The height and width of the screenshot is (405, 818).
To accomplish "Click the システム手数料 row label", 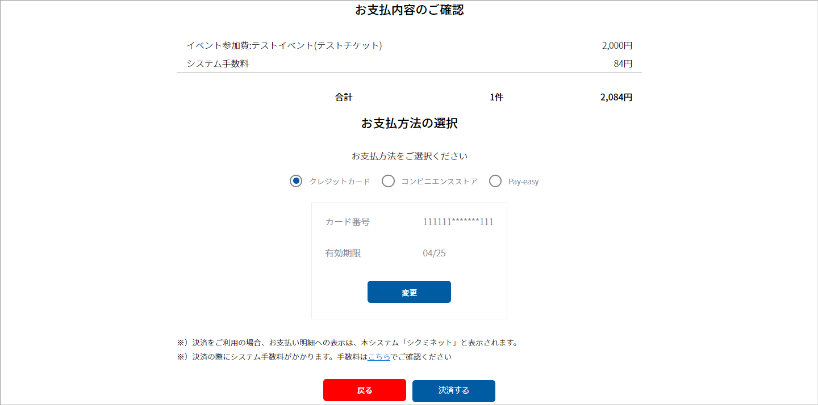I will (x=218, y=64).
